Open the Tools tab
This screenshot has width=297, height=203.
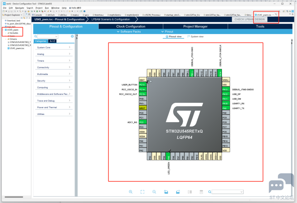pos(260,26)
